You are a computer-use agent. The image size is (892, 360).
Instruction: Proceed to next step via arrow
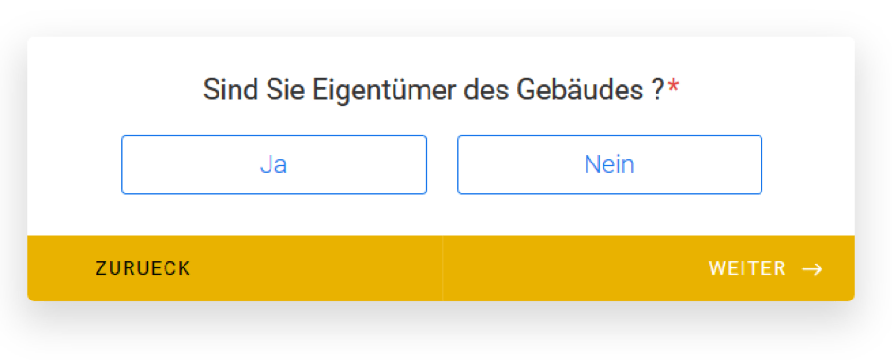812,269
